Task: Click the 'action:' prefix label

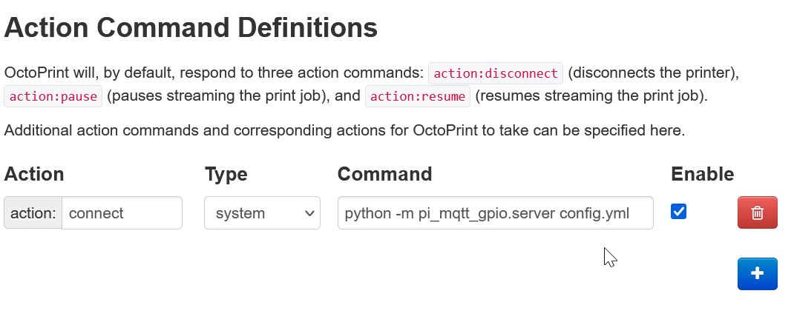Action: tap(33, 212)
